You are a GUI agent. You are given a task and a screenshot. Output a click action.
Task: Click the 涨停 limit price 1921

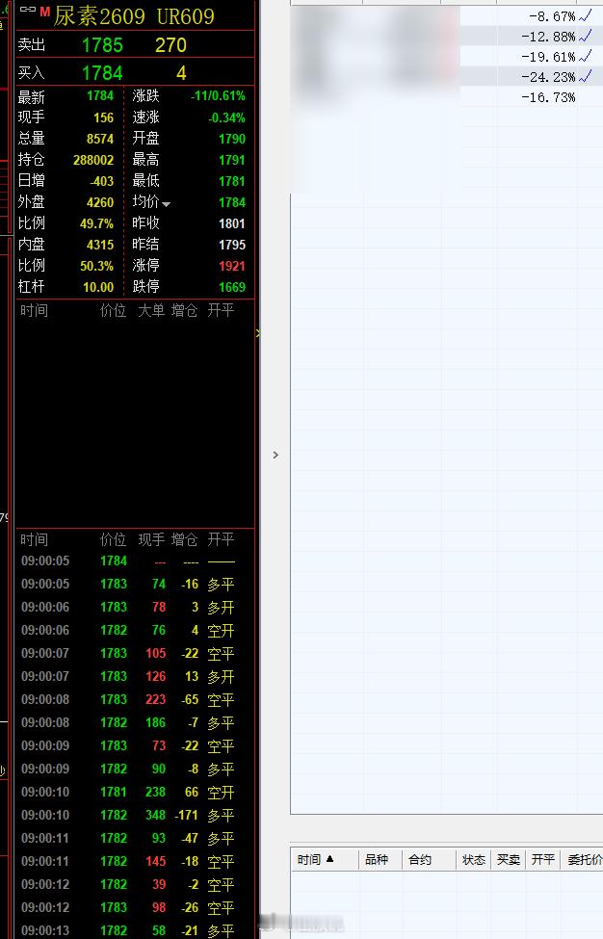232,266
